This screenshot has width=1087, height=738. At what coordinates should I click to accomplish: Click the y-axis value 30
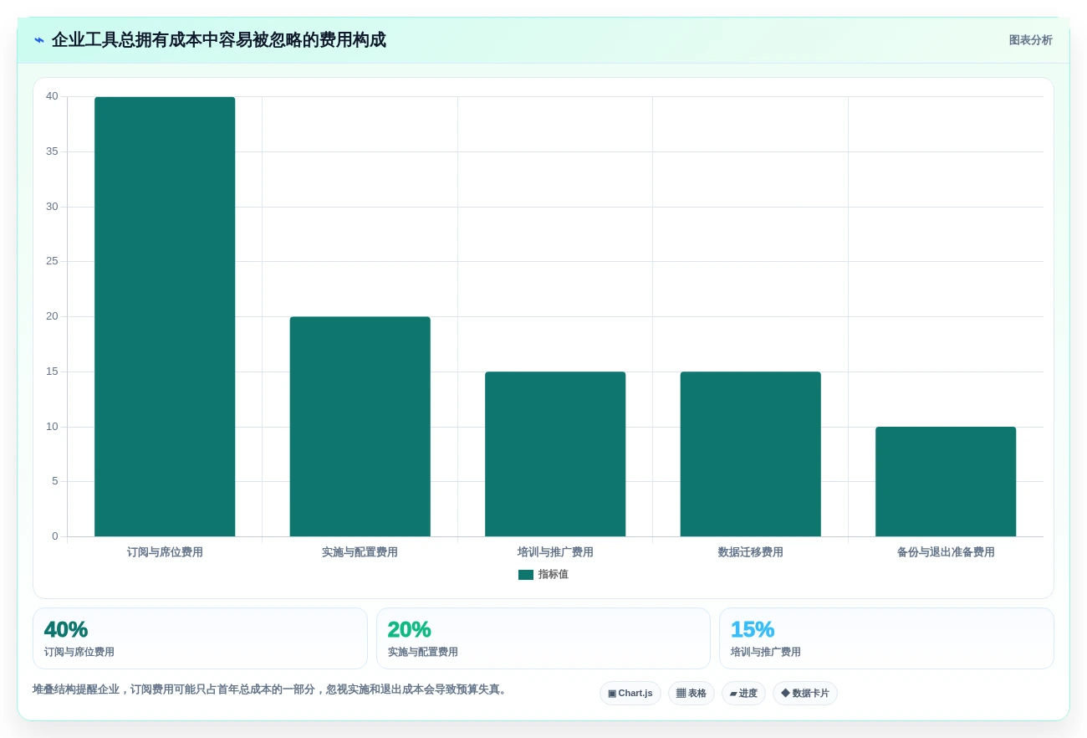click(x=52, y=207)
